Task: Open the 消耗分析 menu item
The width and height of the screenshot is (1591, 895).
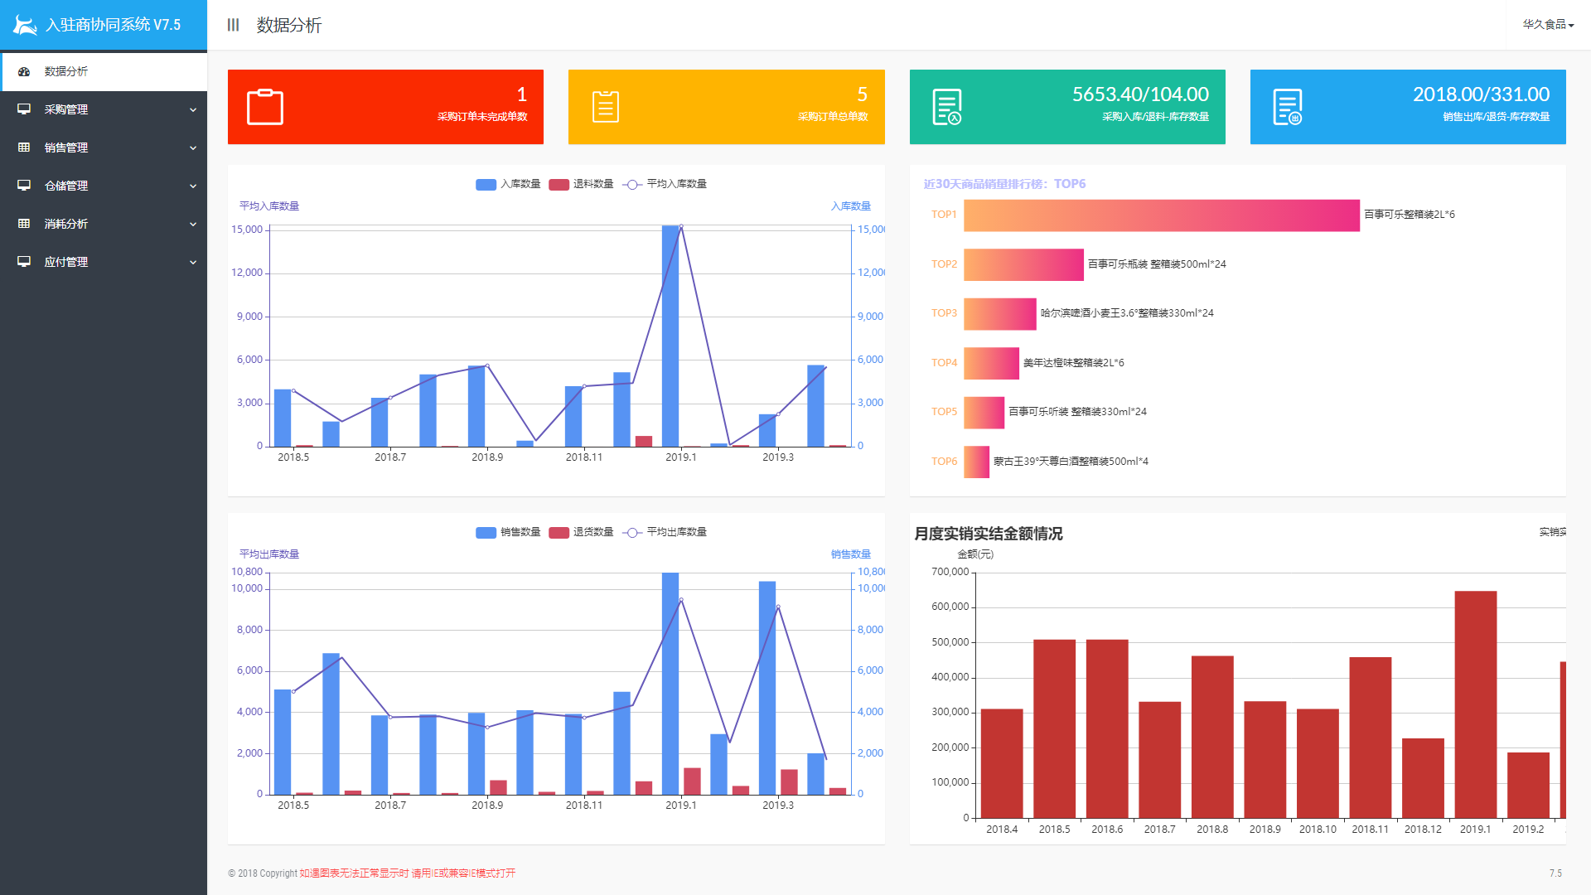Action: click(66, 224)
